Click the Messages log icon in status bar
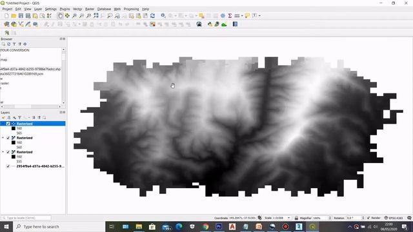This screenshot has height=232, width=413. click(x=409, y=218)
